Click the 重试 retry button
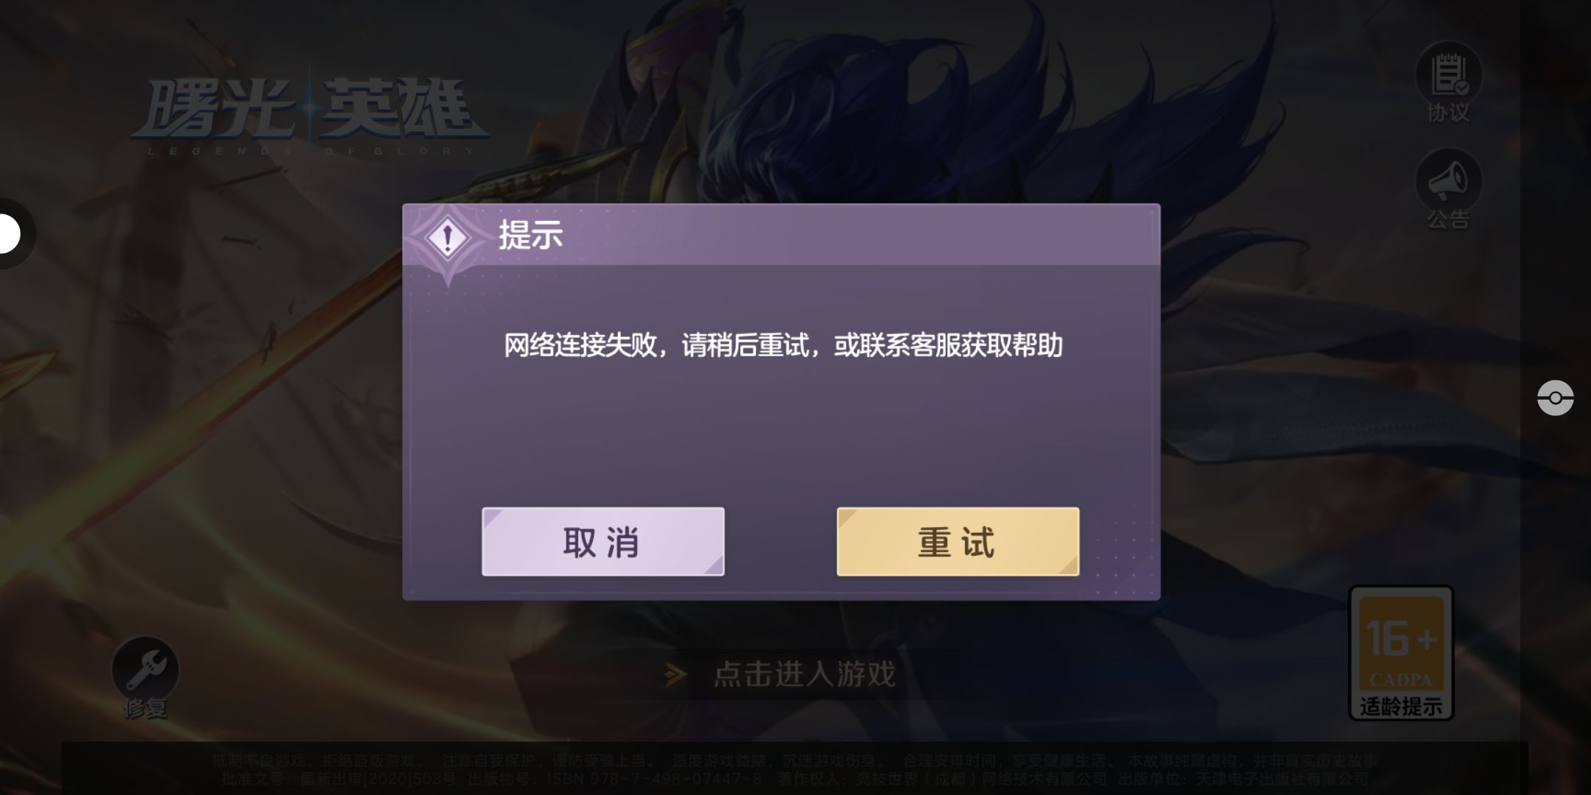1591x795 pixels. point(958,542)
